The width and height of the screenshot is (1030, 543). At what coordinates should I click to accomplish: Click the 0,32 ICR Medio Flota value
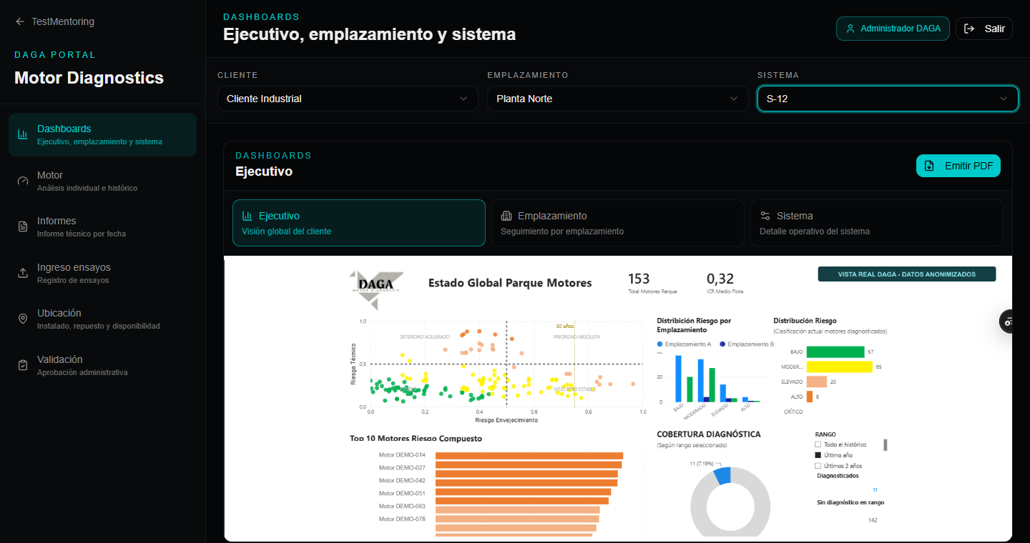[720, 279]
